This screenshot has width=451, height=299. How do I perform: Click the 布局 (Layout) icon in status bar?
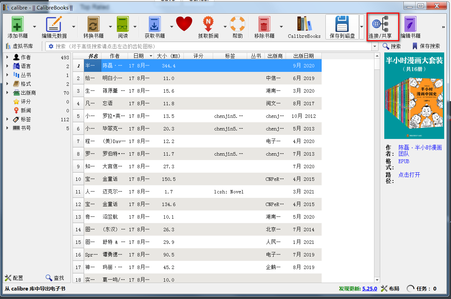[390, 288]
